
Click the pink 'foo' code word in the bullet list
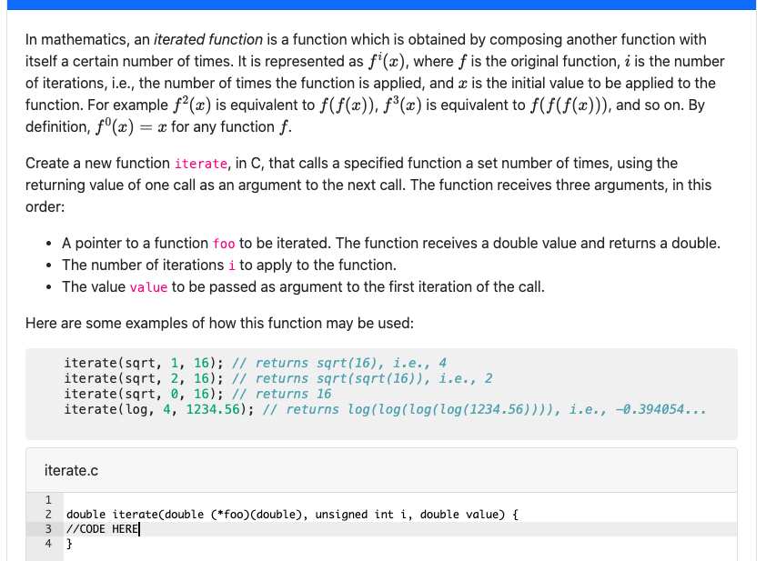(224, 244)
